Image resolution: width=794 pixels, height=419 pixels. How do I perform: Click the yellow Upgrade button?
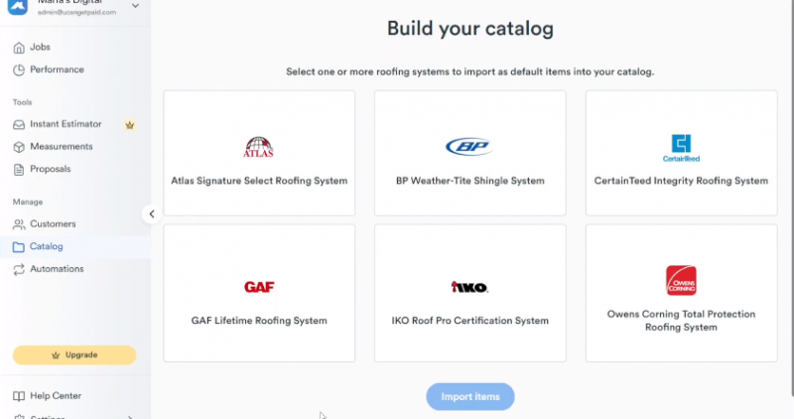pyautogui.click(x=74, y=354)
